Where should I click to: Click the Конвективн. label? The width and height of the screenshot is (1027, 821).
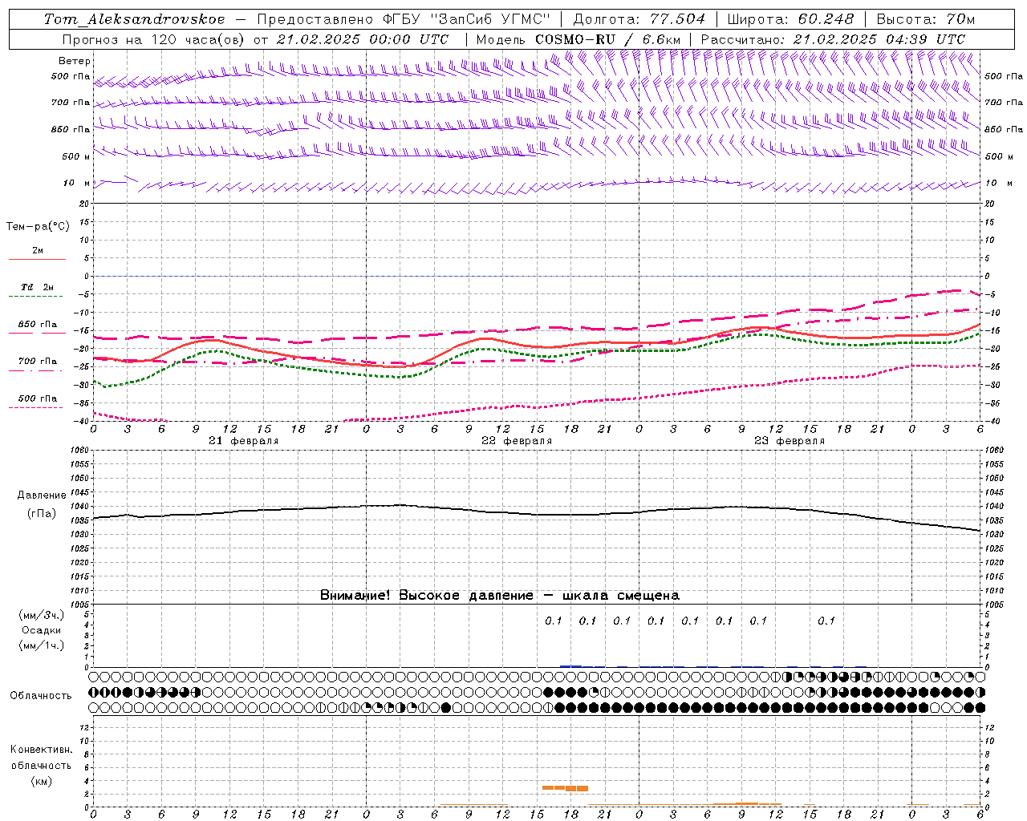(x=41, y=750)
